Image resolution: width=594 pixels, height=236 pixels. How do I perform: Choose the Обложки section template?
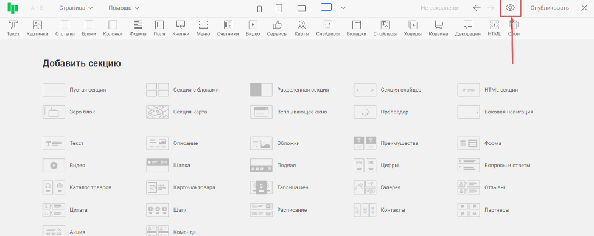275,144
